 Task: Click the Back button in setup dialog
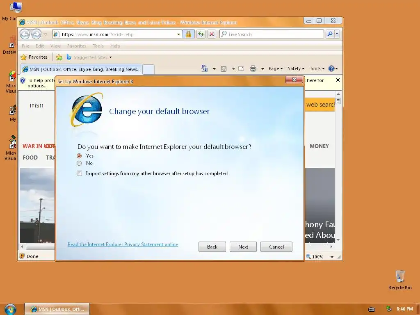[x=212, y=247]
